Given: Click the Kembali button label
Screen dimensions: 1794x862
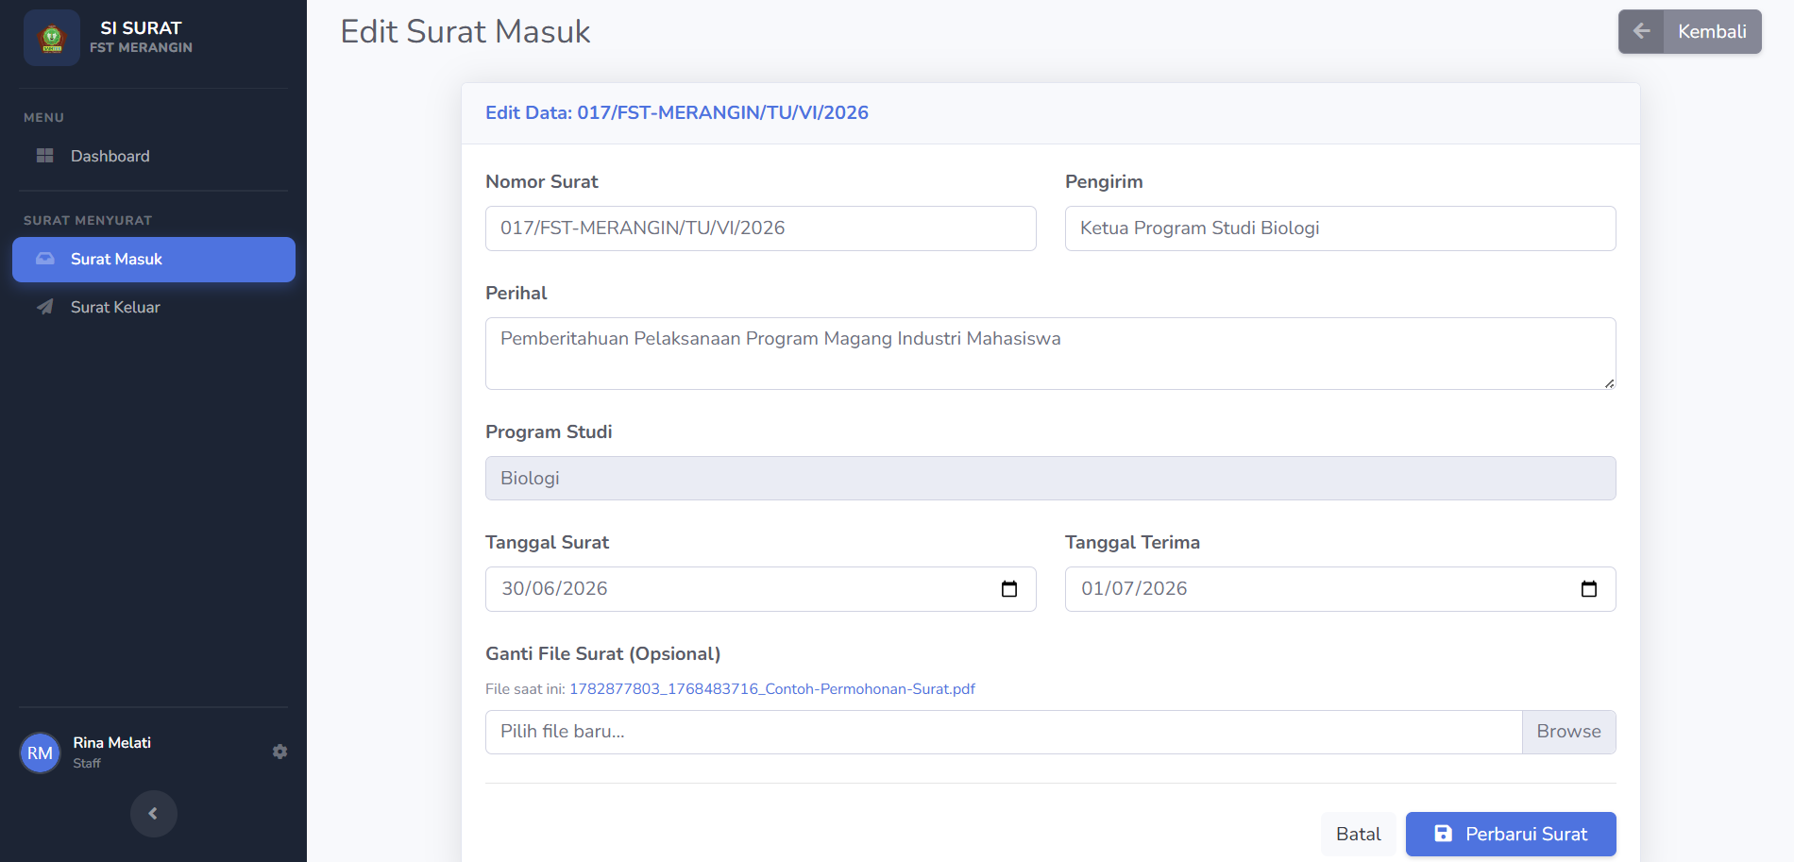Looking at the screenshot, I should pos(1712,31).
